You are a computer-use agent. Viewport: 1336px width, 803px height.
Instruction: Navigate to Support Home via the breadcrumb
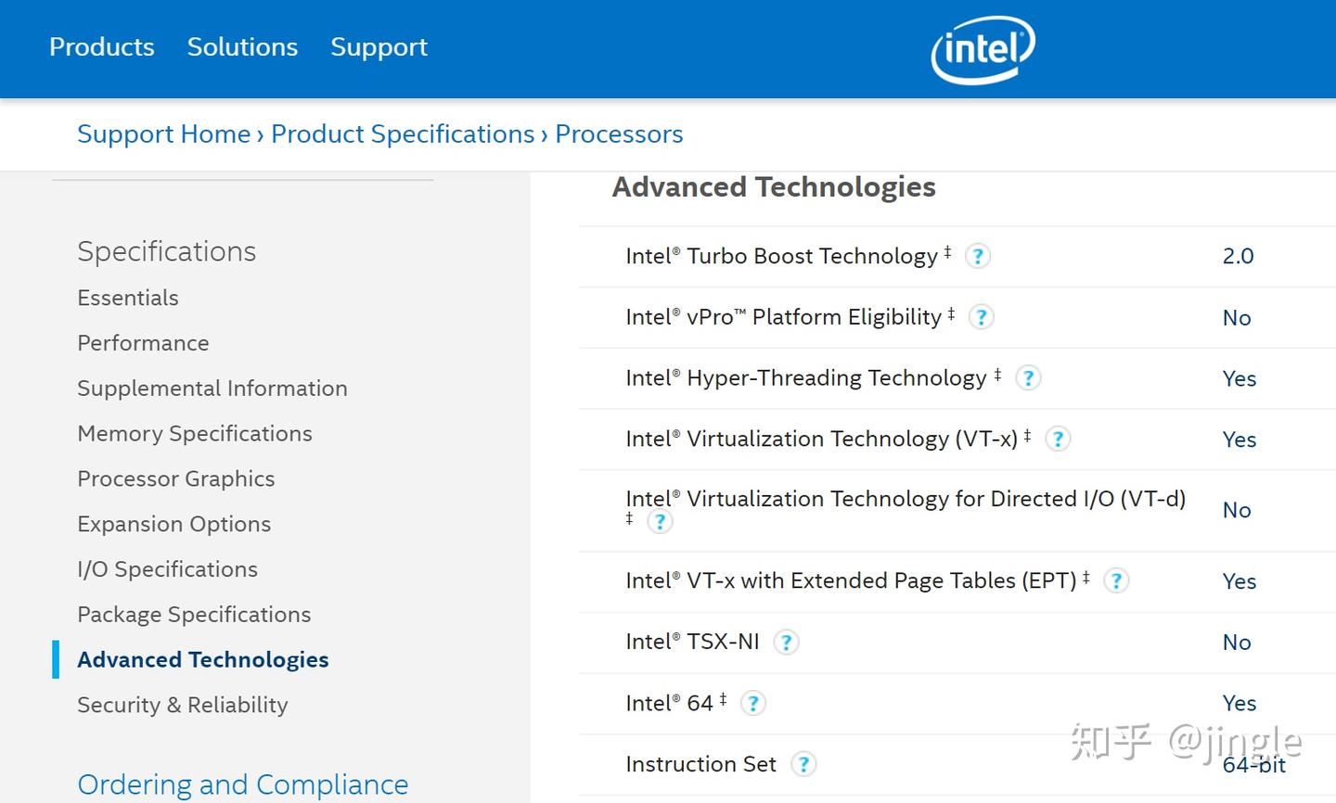[163, 134]
